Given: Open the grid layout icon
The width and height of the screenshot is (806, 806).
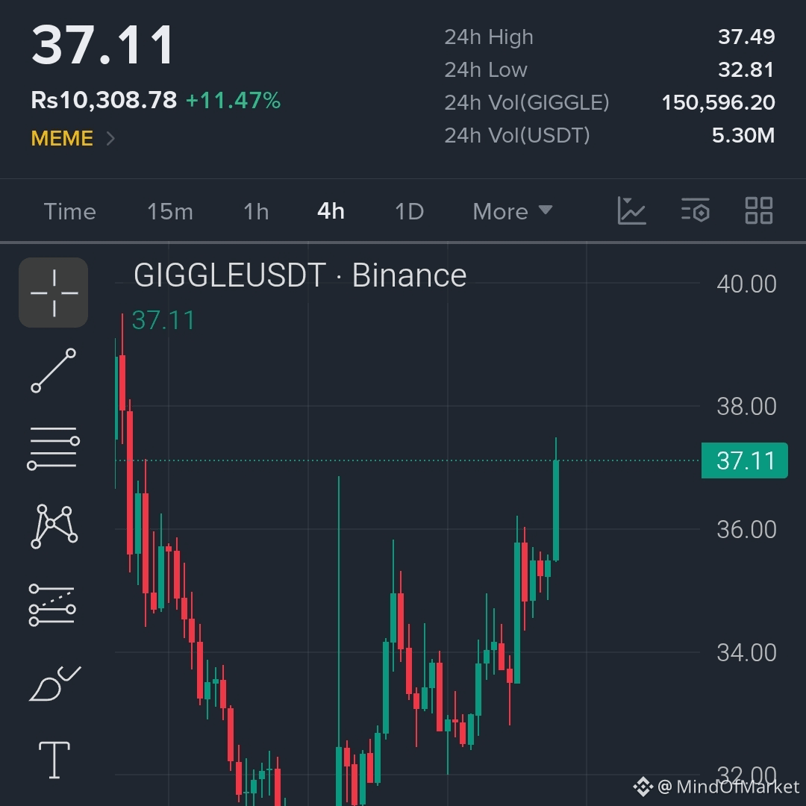Looking at the screenshot, I should 759,210.
